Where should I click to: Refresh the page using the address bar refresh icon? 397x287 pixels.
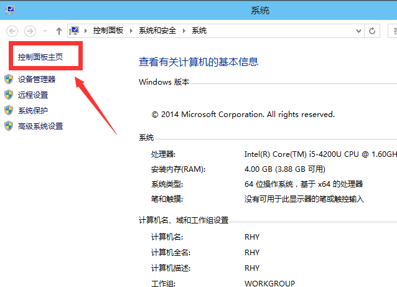pos(372,31)
